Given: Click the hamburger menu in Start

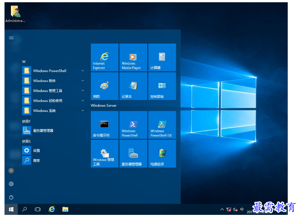Looking at the screenshot, I should [11, 38].
